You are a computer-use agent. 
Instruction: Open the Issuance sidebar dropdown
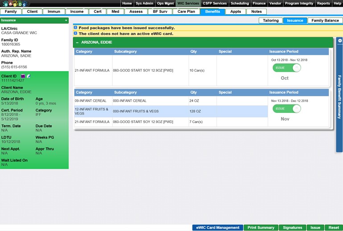point(66,20)
